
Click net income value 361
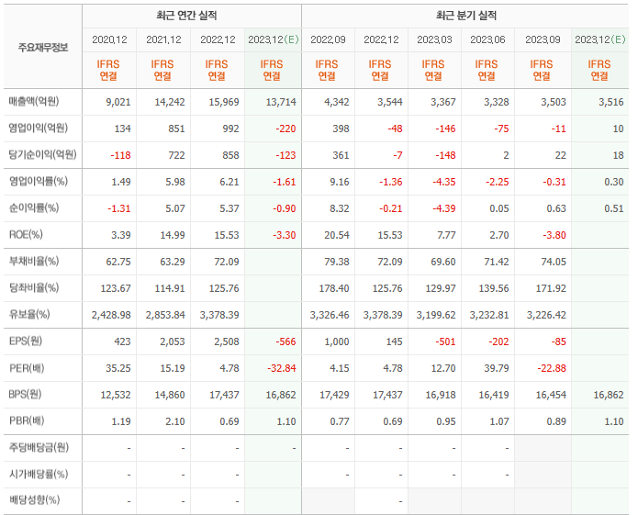[x=341, y=155]
